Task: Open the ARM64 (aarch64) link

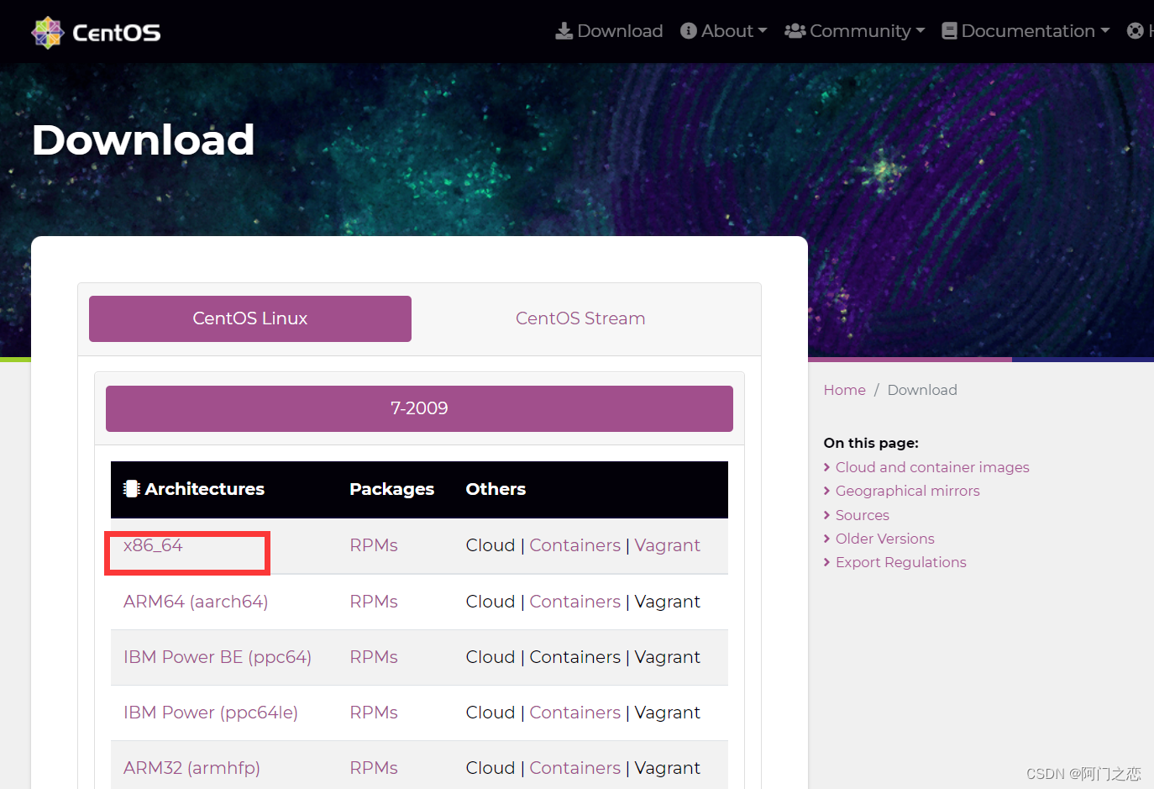Action: point(196,602)
